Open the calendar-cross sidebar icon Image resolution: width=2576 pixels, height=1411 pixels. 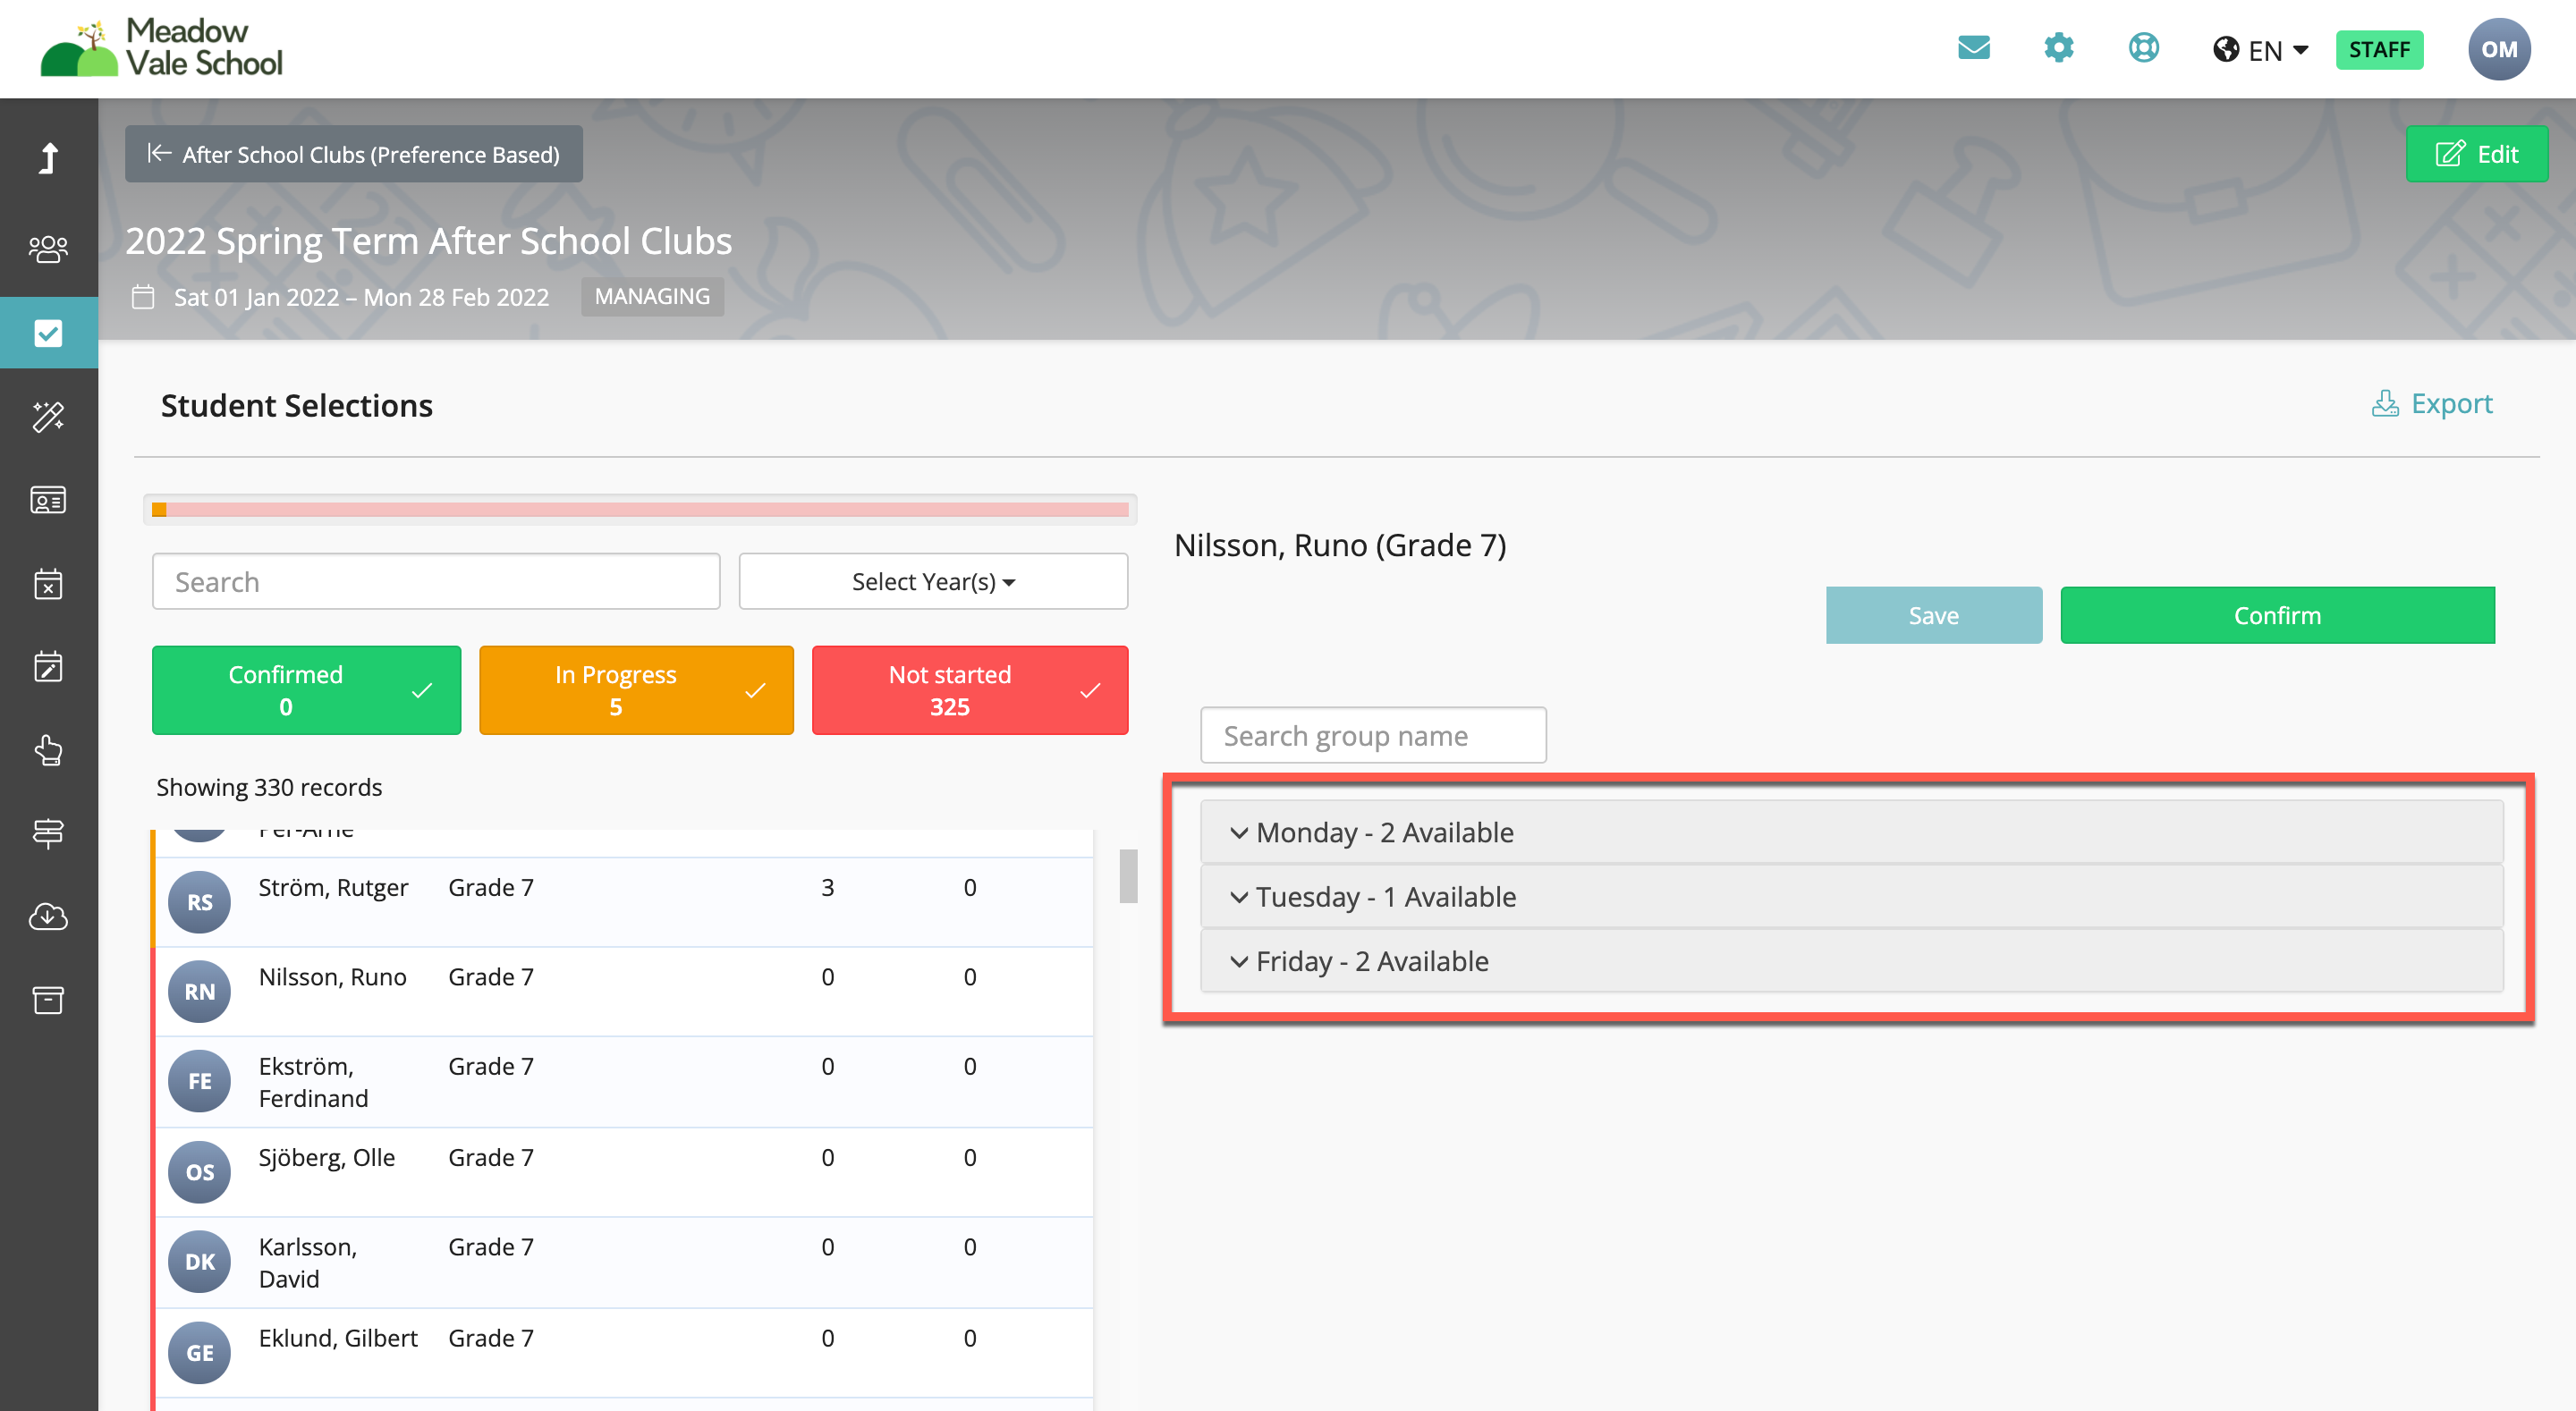(x=48, y=583)
